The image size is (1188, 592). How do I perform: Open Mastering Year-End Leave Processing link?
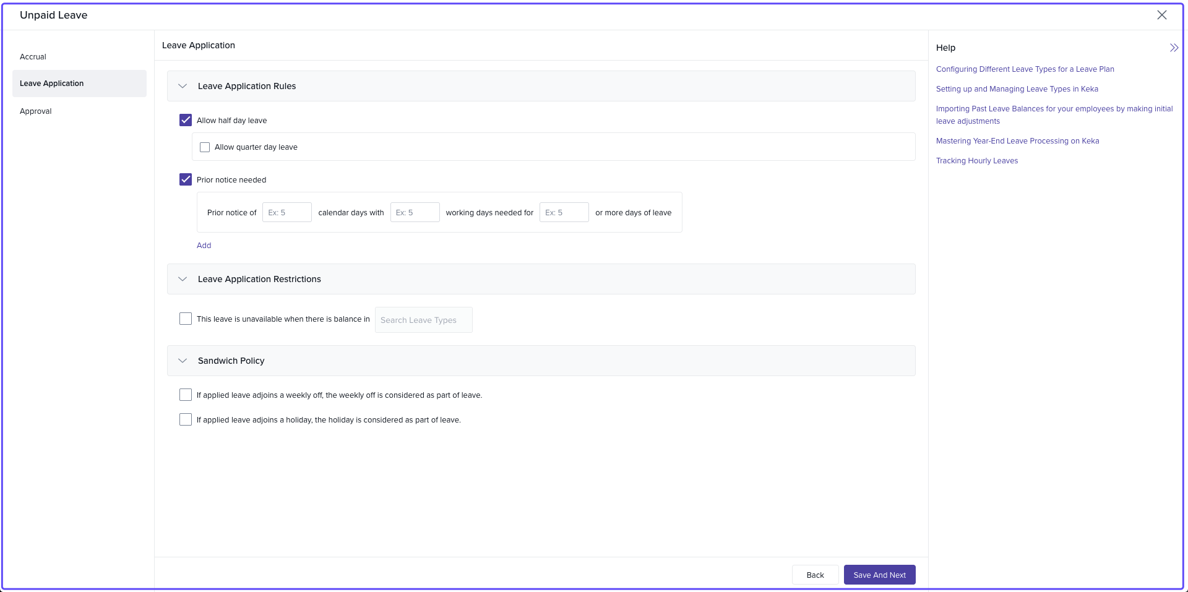1017,141
